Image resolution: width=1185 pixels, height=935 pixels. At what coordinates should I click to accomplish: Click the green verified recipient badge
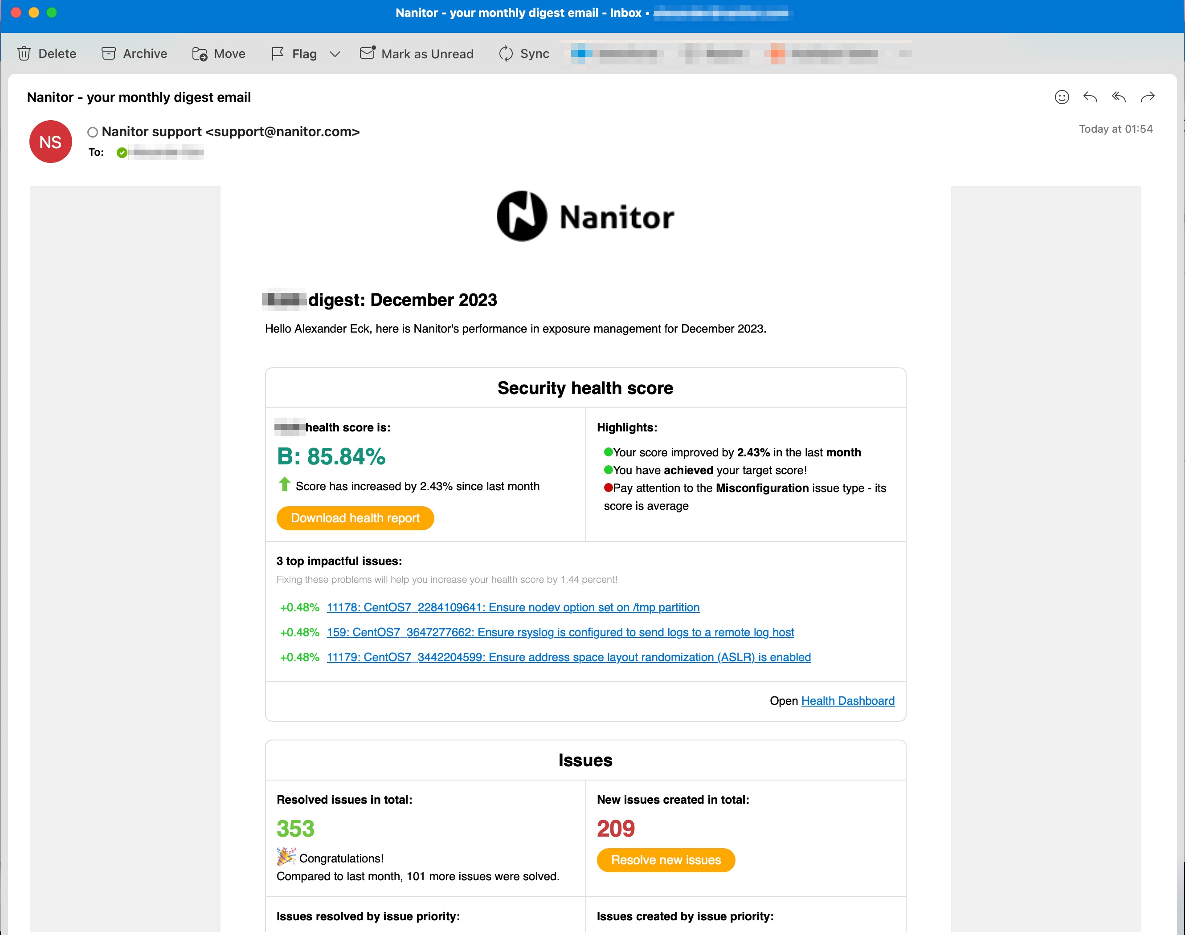point(122,153)
